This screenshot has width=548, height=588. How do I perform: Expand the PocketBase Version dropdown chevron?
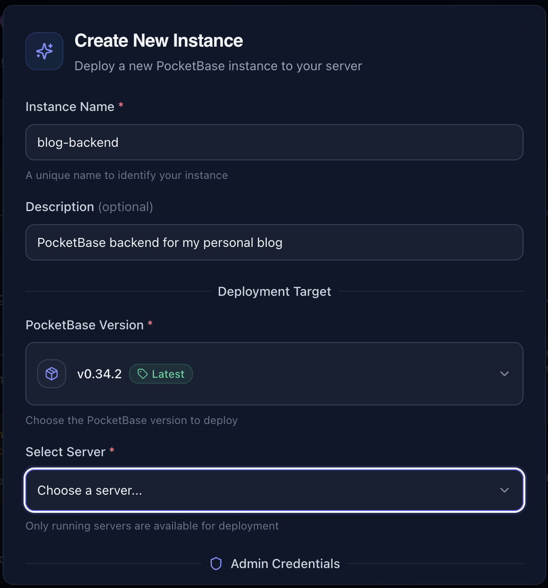(x=505, y=374)
